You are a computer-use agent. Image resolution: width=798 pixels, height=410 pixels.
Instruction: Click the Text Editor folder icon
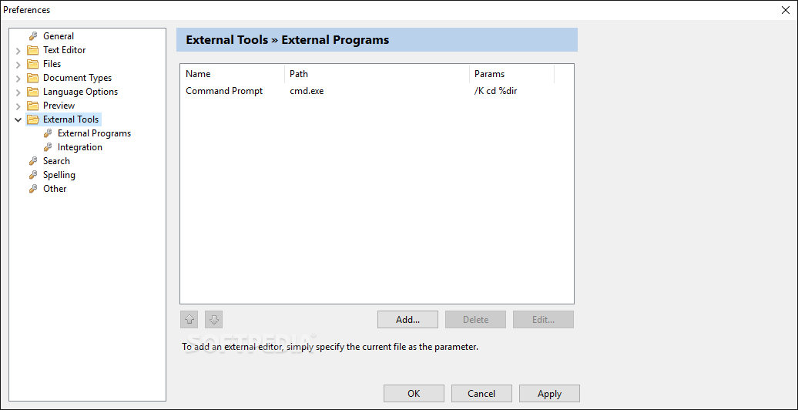coord(33,50)
